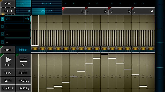Click the PLAY button
The height and width of the screenshot is (92, 165).
click(8, 61)
